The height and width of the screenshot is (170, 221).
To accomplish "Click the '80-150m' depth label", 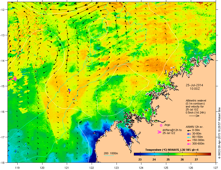I will pos(197,137).
